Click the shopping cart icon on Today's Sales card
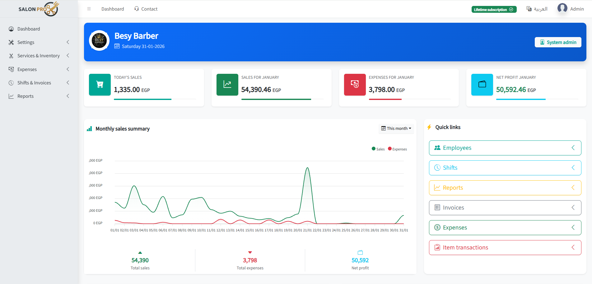The height and width of the screenshot is (284, 592). [x=100, y=84]
